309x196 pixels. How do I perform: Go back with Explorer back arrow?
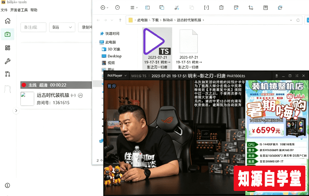click(x=98, y=20)
